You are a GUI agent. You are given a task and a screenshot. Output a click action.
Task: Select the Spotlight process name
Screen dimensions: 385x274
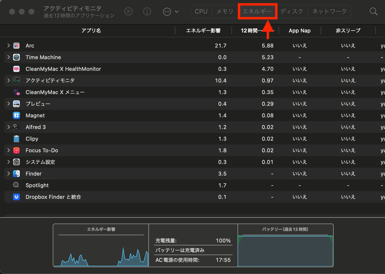[37, 185]
